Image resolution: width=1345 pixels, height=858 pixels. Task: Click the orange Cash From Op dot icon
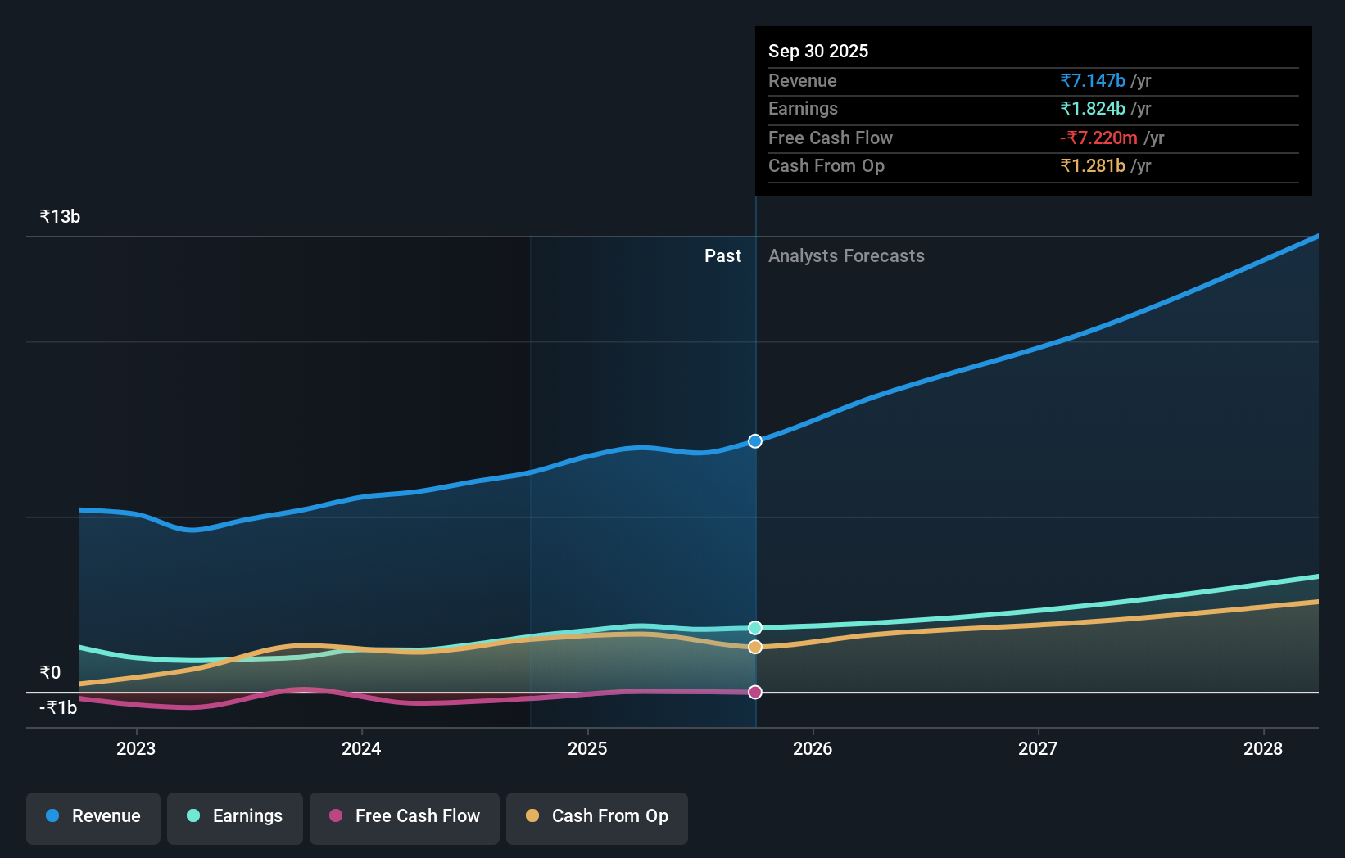point(532,816)
